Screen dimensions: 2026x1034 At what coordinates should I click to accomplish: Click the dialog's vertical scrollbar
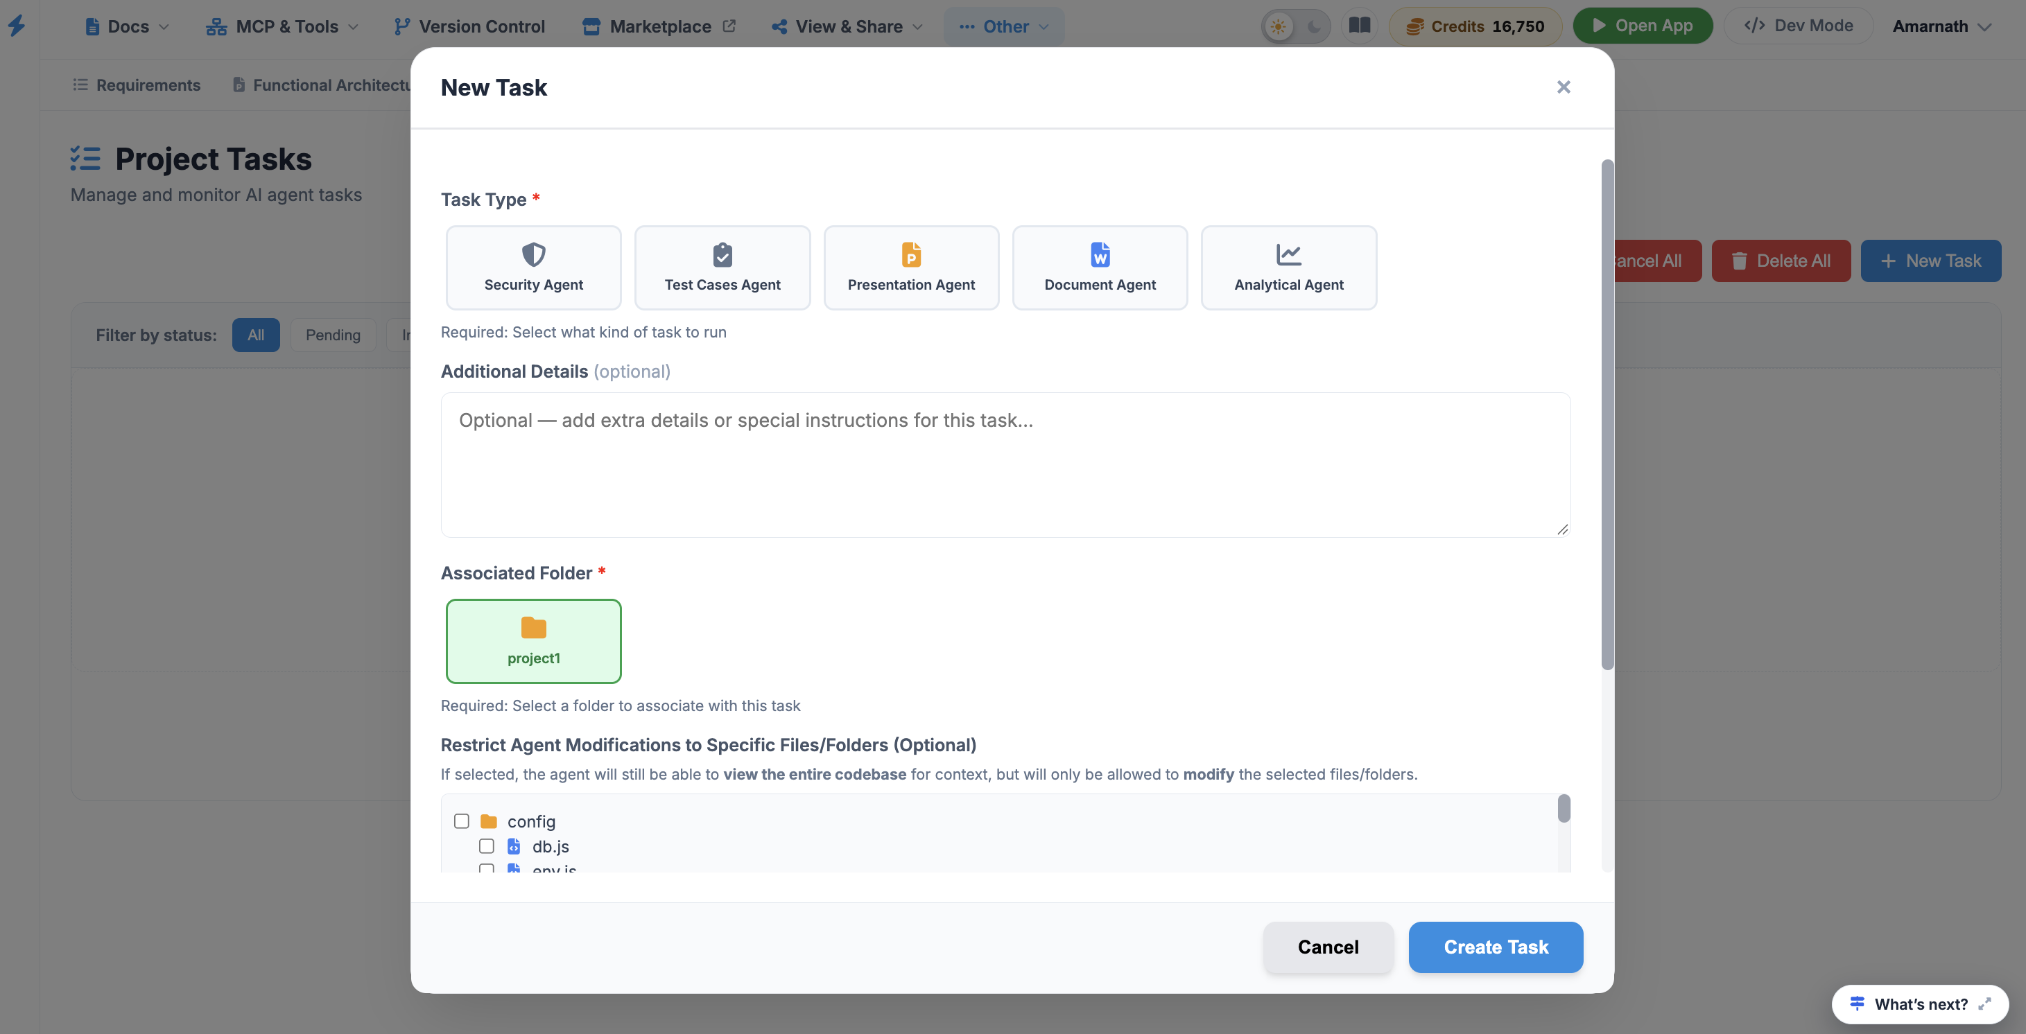pos(1607,415)
